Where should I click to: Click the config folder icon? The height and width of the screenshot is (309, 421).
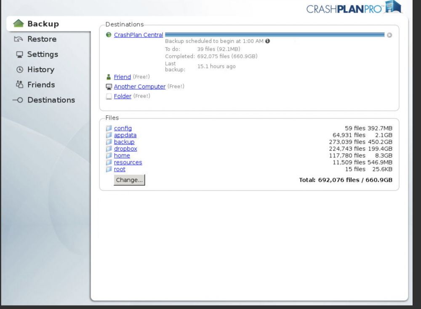point(109,128)
